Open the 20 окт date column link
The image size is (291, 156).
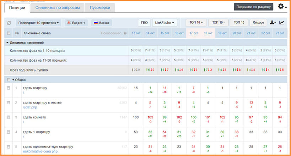point(237,33)
